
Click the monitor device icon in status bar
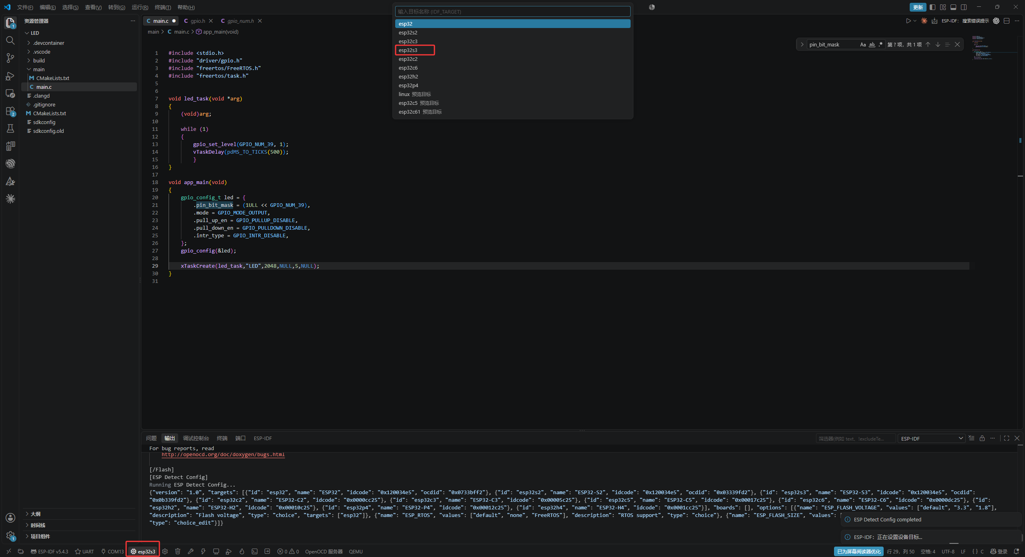pos(216,551)
